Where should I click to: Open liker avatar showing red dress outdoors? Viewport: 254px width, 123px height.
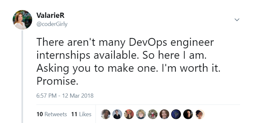[x=153, y=114]
